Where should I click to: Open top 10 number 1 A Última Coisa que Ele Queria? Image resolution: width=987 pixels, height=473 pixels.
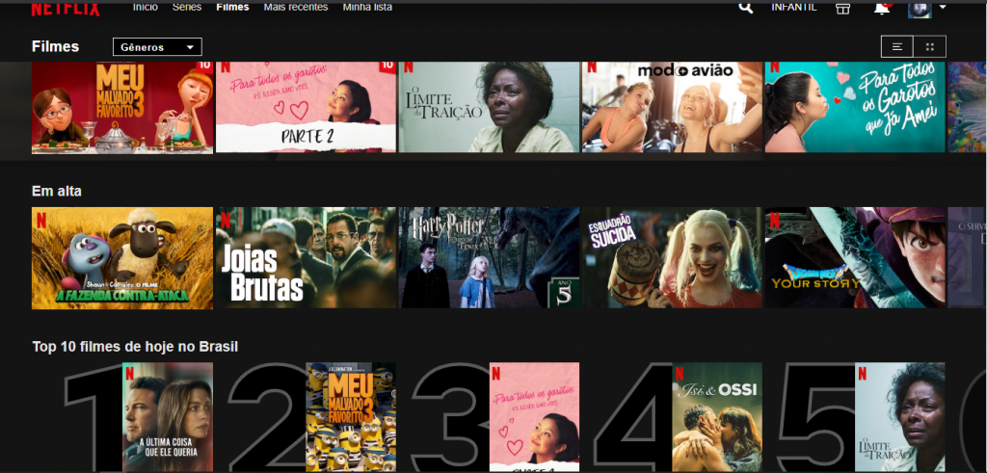click(168, 417)
